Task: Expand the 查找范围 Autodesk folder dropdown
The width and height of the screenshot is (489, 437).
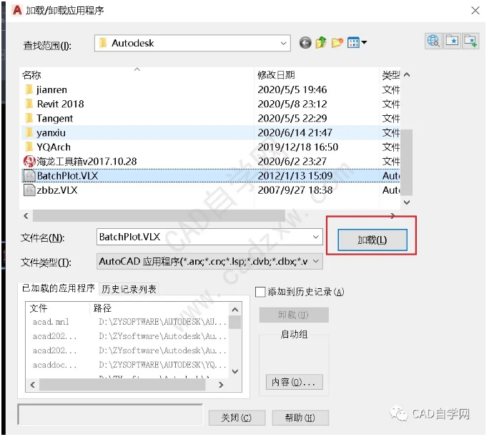Action: click(283, 43)
